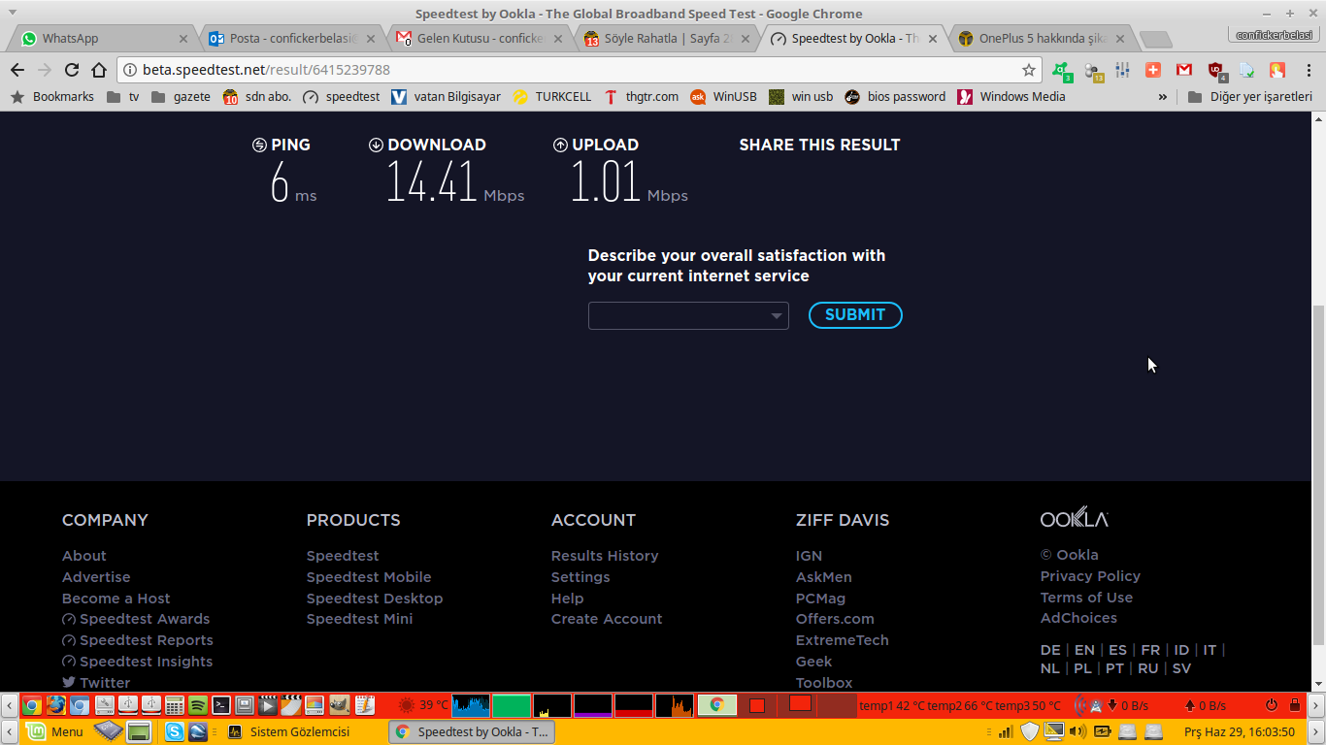The height and width of the screenshot is (745, 1326).
Task: Open the Become a Host link
Action: tap(116, 599)
